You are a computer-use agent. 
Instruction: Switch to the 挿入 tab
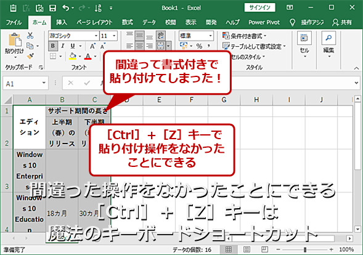[x=62, y=22]
